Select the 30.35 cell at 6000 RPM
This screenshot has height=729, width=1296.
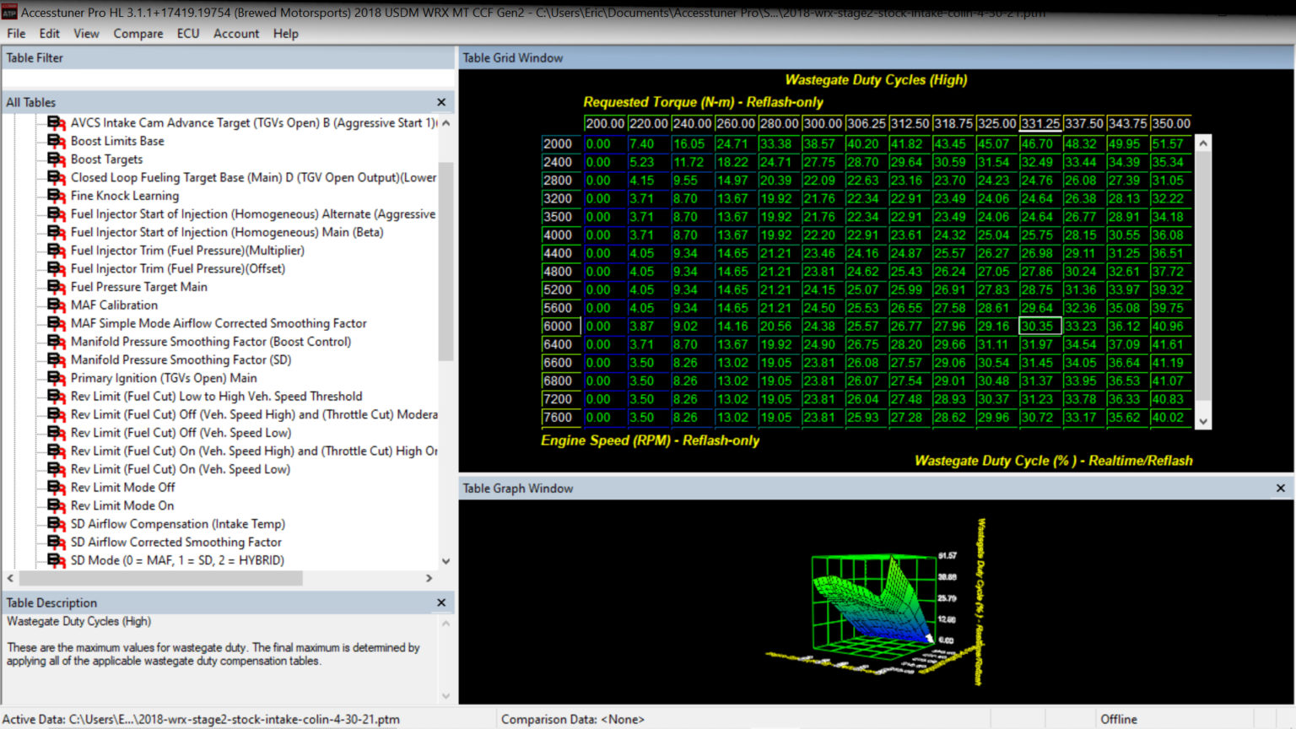click(1039, 327)
